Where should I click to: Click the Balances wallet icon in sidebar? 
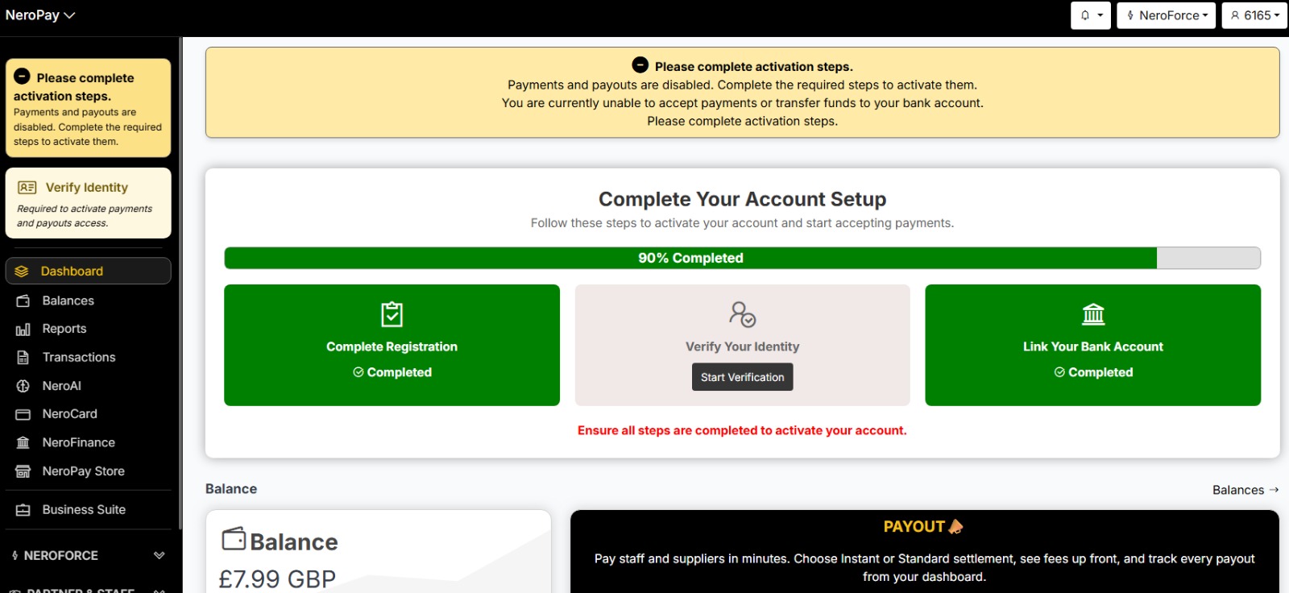(23, 301)
